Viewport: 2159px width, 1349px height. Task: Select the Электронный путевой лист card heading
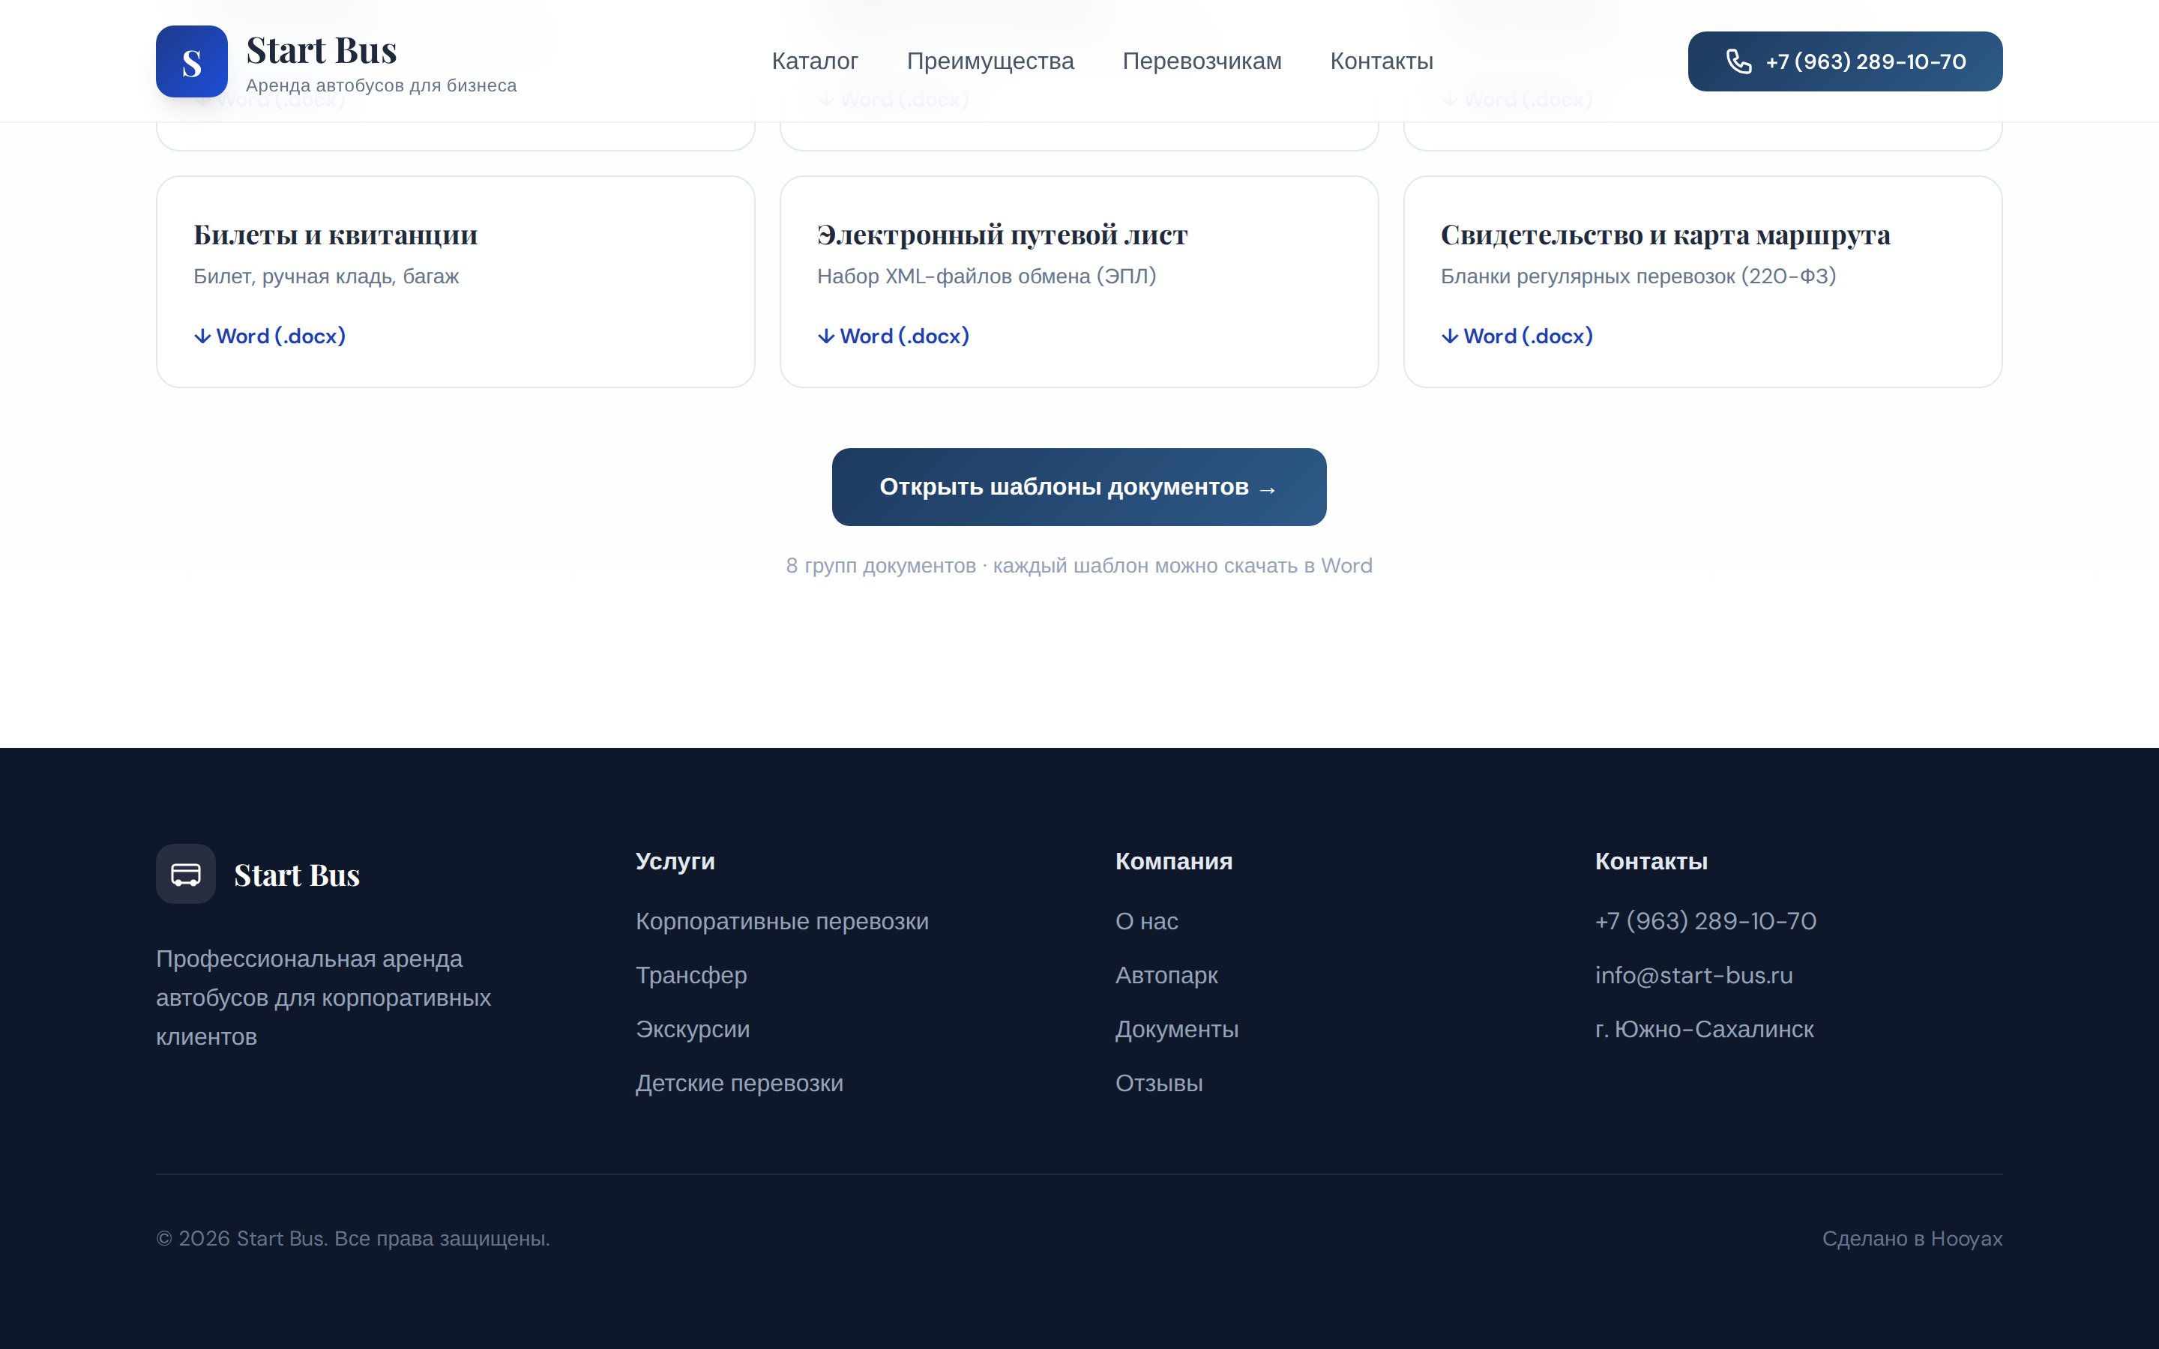1002,235
